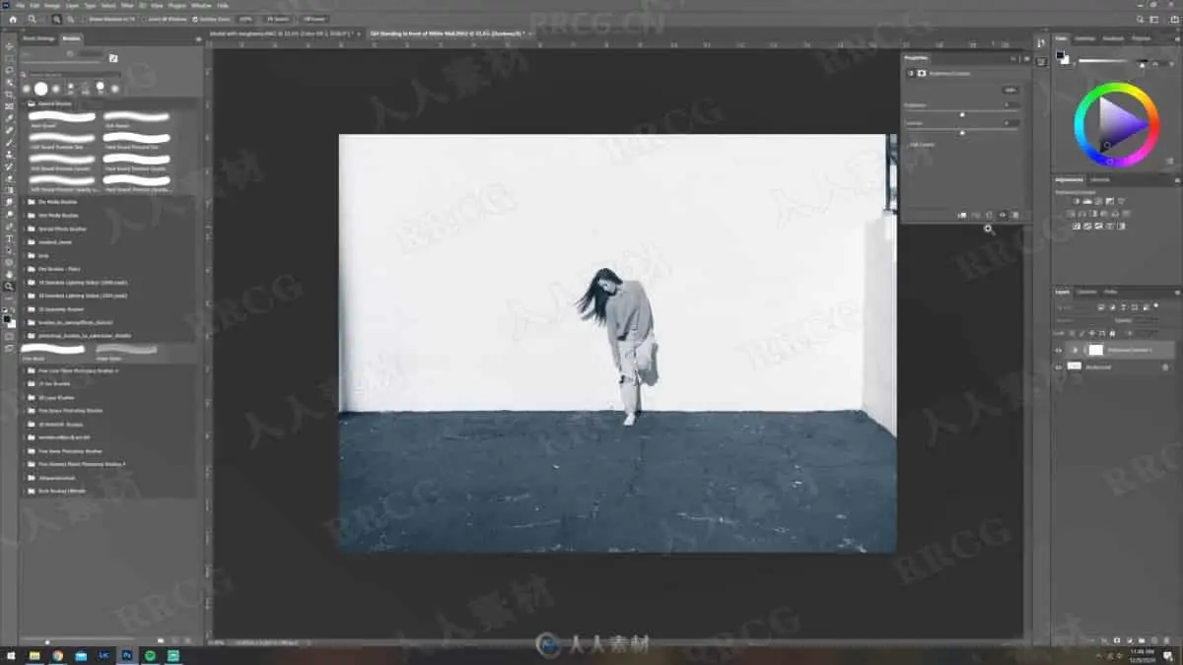Click the Fit Screen button
1183x665 pixels.
click(278, 20)
